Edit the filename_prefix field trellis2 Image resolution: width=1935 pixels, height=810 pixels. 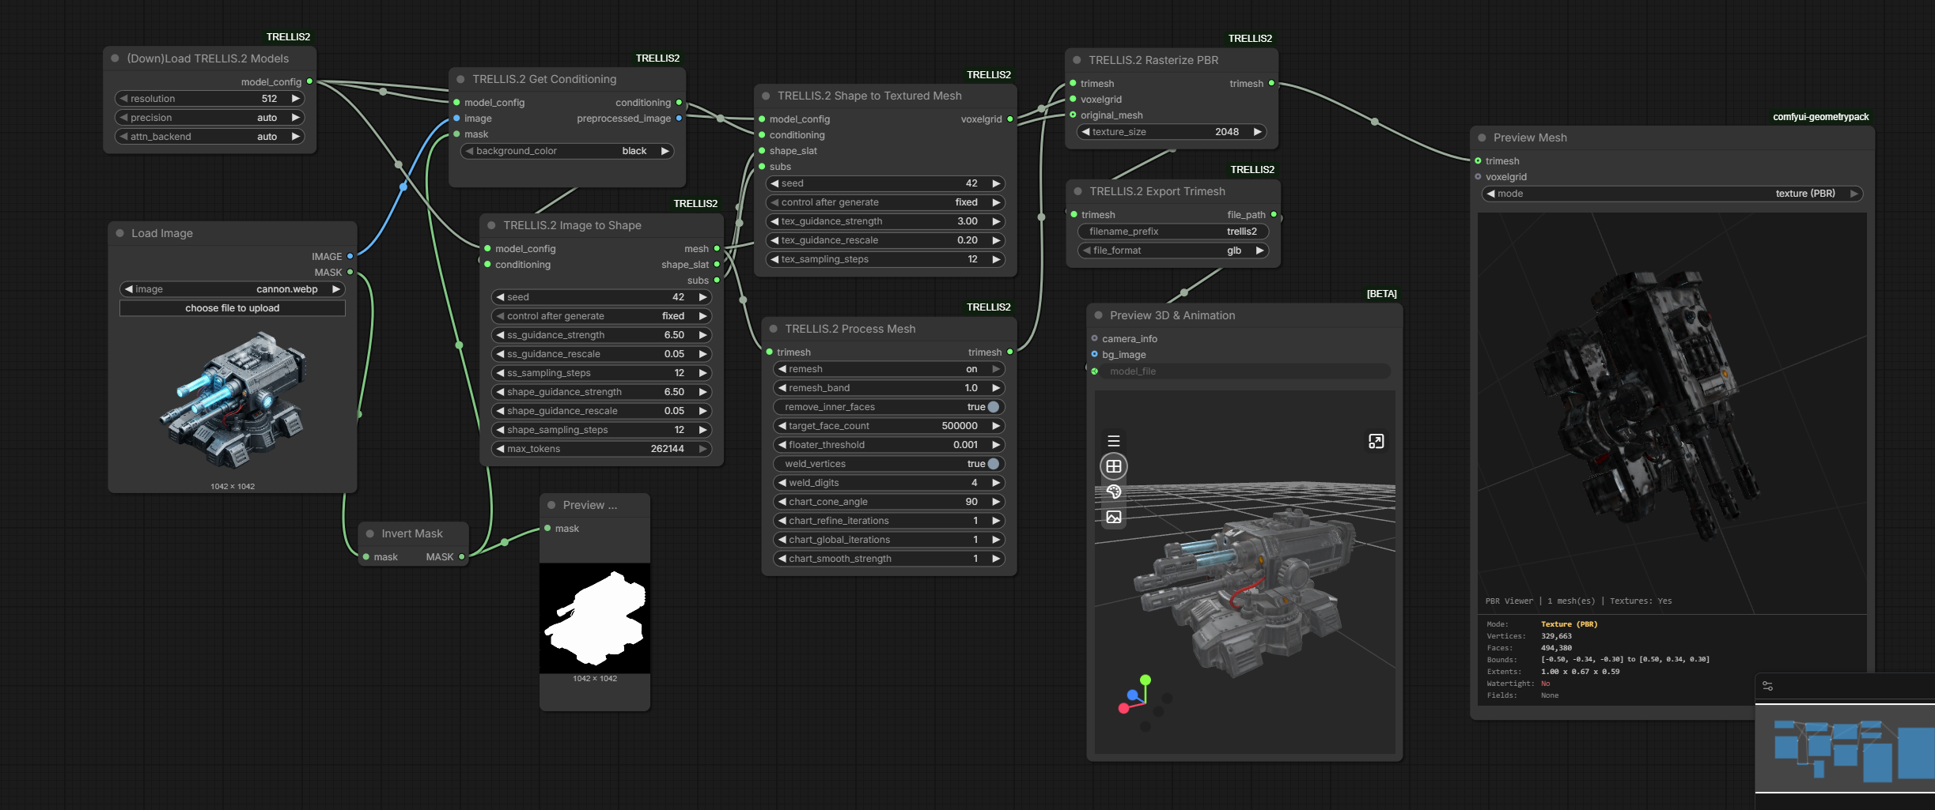1173,232
